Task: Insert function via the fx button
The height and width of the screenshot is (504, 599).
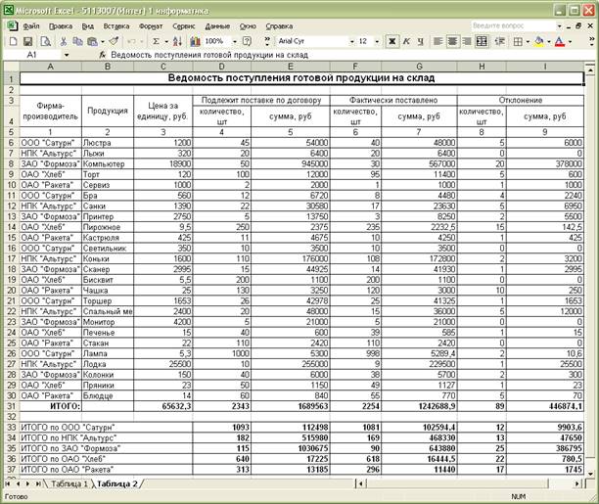Action: point(102,55)
